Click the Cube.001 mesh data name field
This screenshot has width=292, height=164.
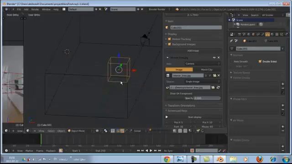258,49
